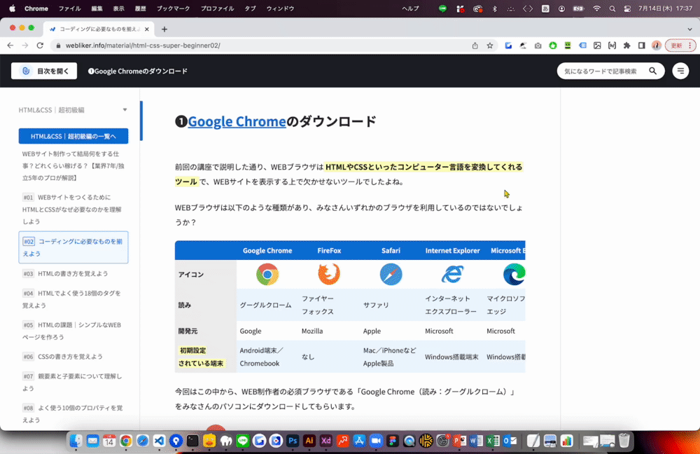The image size is (700, 454).
Task: Click the Windows搭載端末 cell under Internet Explorer
Action: (x=451, y=357)
